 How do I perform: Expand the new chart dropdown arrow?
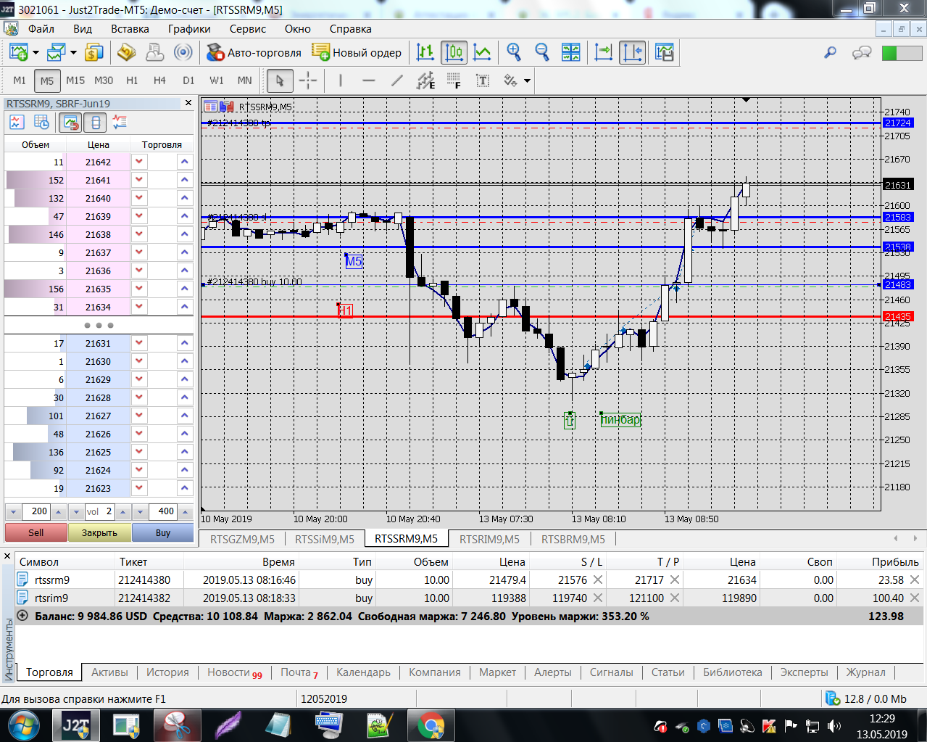point(36,52)
